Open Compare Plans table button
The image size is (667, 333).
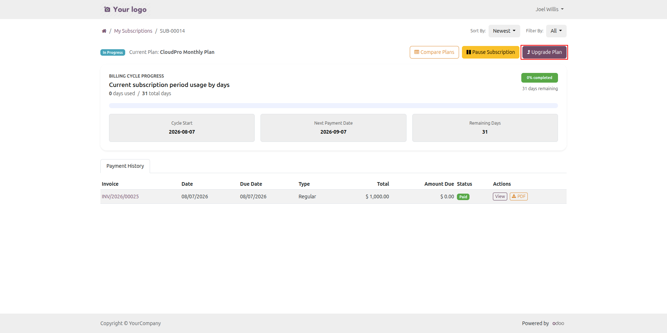pyautogui.click(x=434, y=52)
